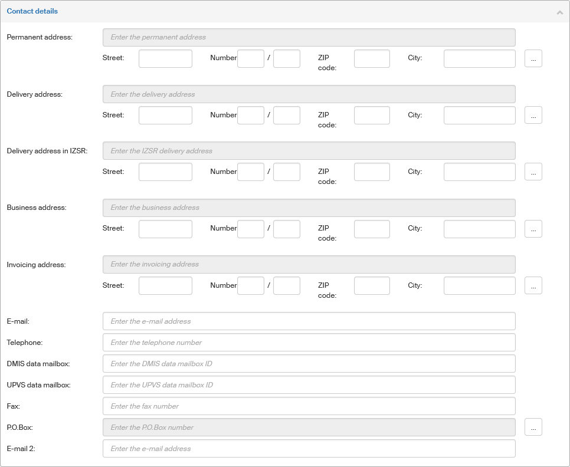
Task: Open the Business address ellipsis picker
Action: click(533, 229)
